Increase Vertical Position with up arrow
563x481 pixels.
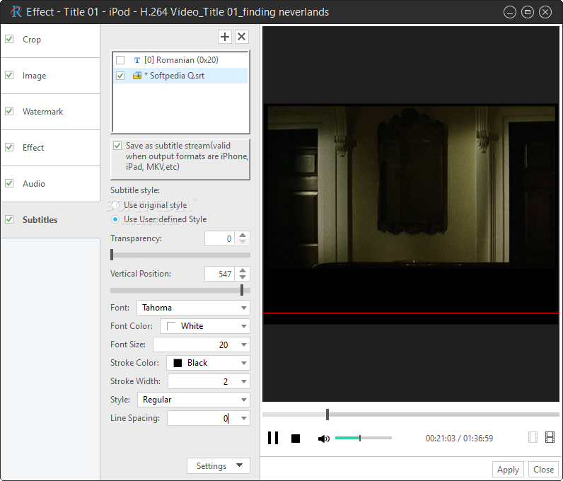243,270
